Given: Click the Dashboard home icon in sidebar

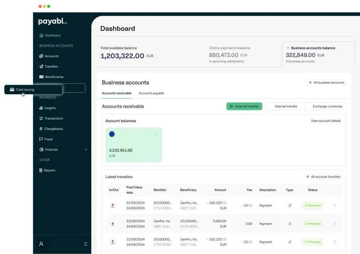Looking at the screenshot, I should click(42, 35).
